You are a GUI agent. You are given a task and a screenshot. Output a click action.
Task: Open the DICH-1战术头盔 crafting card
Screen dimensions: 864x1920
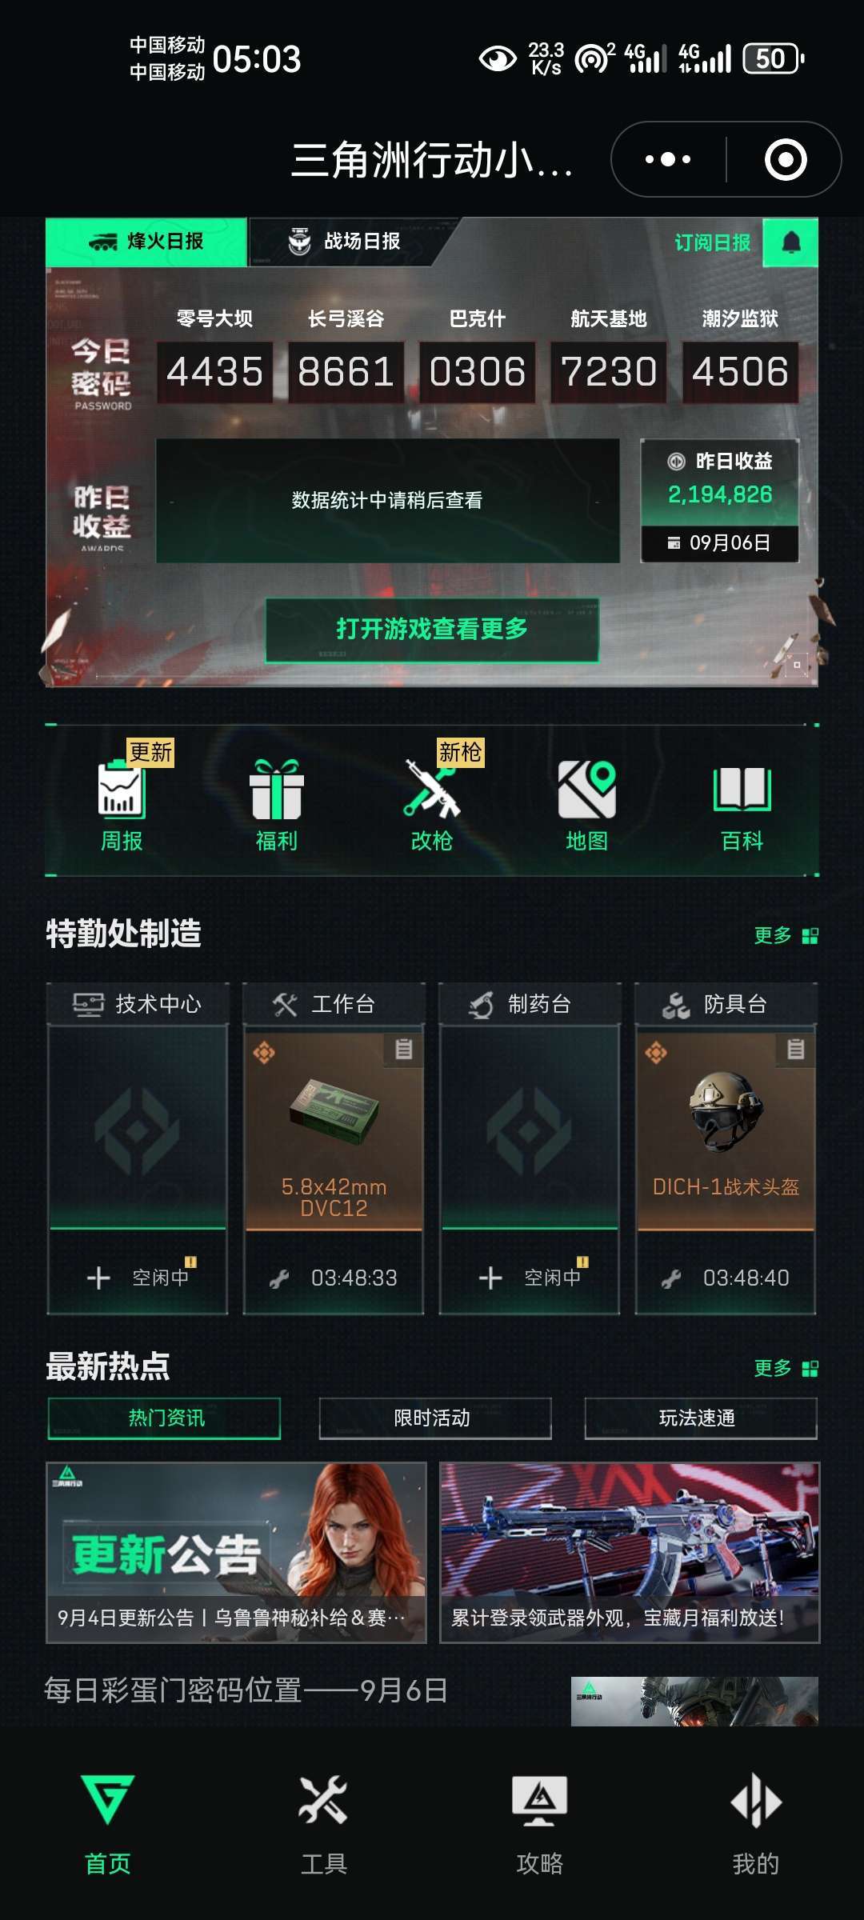726,1149
